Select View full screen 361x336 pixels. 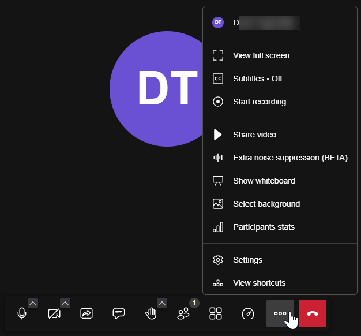point(261,55)
